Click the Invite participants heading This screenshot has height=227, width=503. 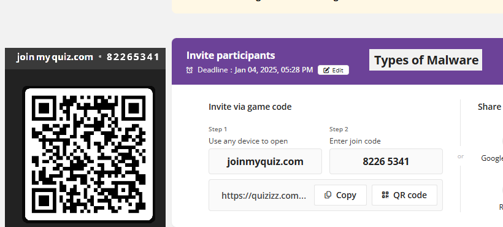pos(231,55)
